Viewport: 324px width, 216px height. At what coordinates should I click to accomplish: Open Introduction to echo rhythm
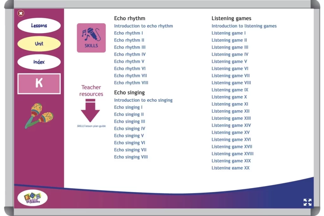coord(143,26)
